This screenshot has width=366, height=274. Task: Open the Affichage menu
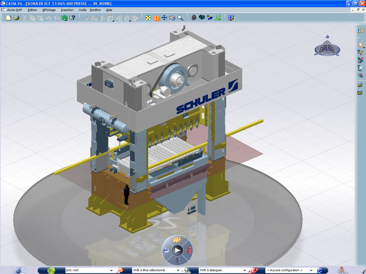(49, 10)
